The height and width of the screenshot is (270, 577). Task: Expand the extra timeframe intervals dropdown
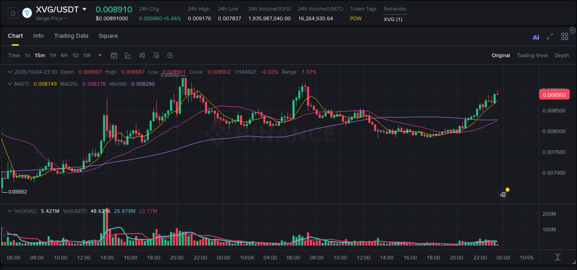(99, 55)
